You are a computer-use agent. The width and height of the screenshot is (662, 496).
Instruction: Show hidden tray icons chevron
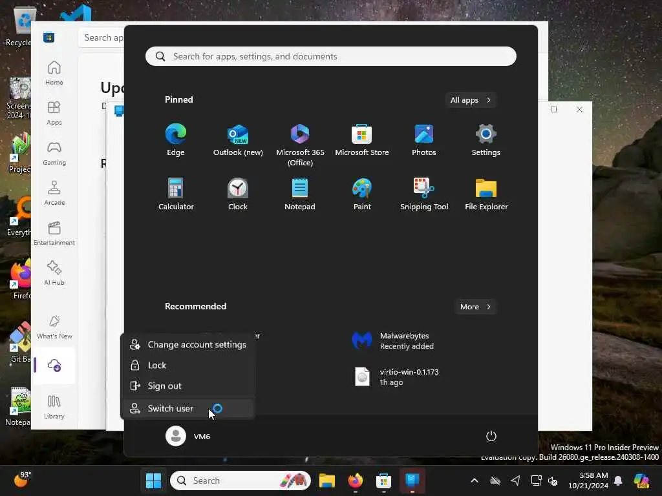(x=475, y=480)
